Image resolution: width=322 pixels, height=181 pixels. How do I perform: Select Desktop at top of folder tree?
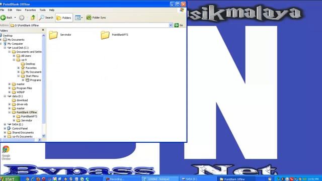[x=8, y=36]
